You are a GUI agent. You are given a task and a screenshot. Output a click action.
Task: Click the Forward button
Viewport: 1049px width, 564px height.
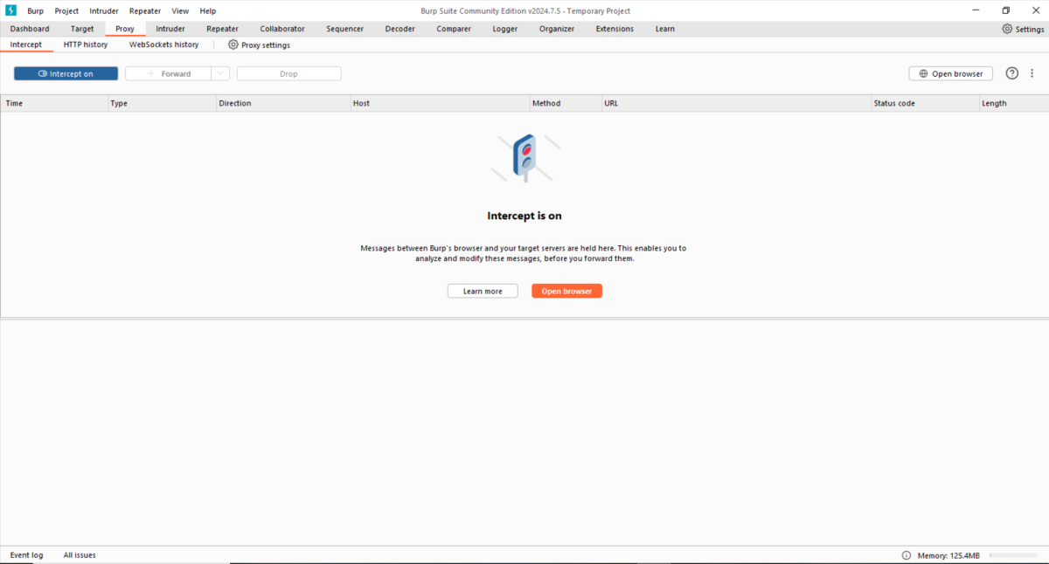[169, 74]
